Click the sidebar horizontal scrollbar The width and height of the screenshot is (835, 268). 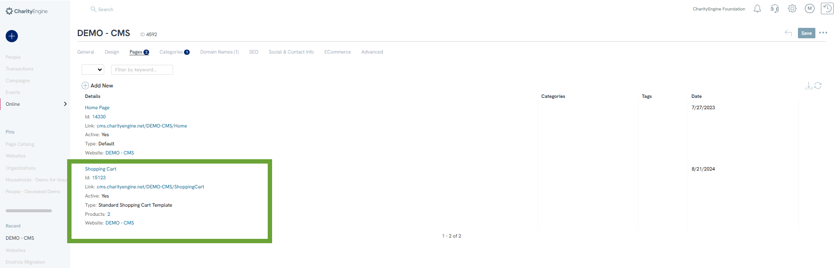coord(29,211)
